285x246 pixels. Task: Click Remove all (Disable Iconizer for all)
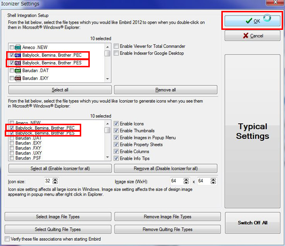[166, 169]
